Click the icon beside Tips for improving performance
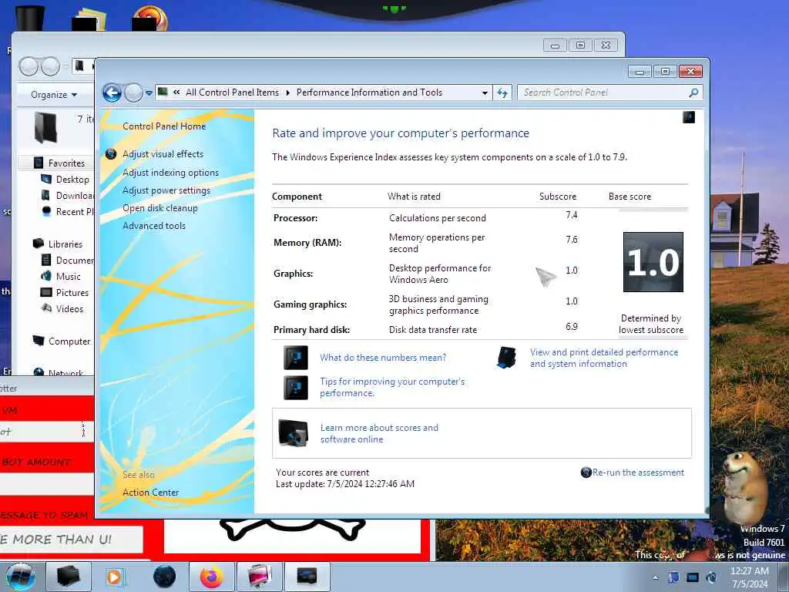Image resolution: width=789 pixels, height=592 pixels. tap(296, 388)
